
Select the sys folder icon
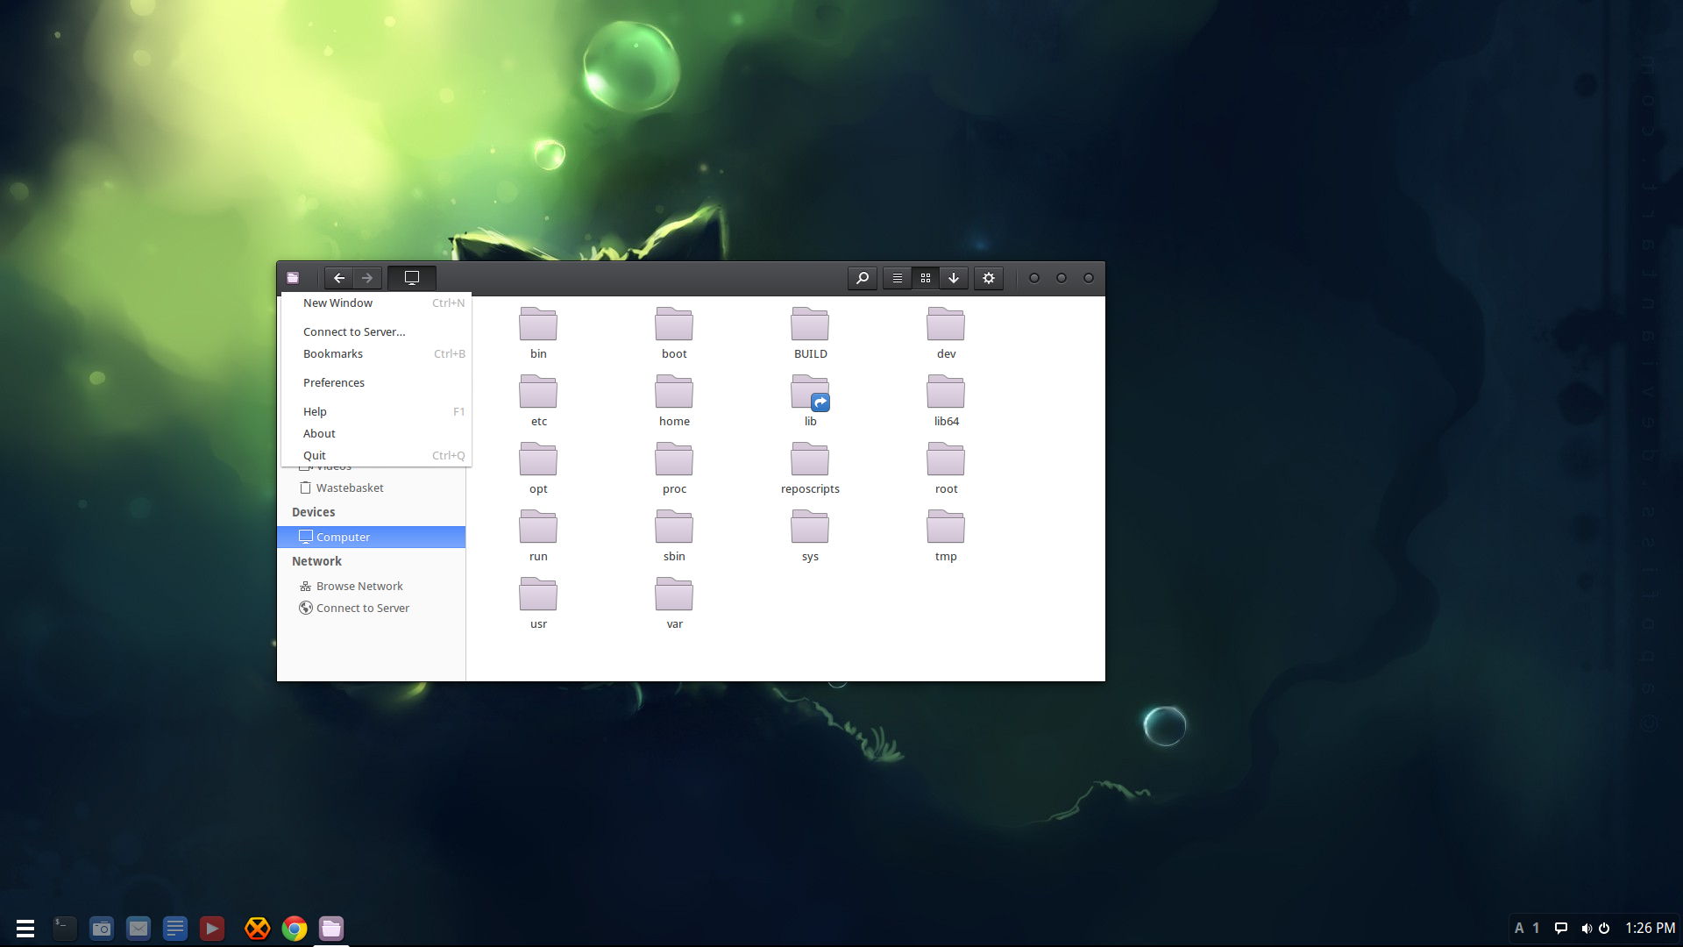coord(810,526)
